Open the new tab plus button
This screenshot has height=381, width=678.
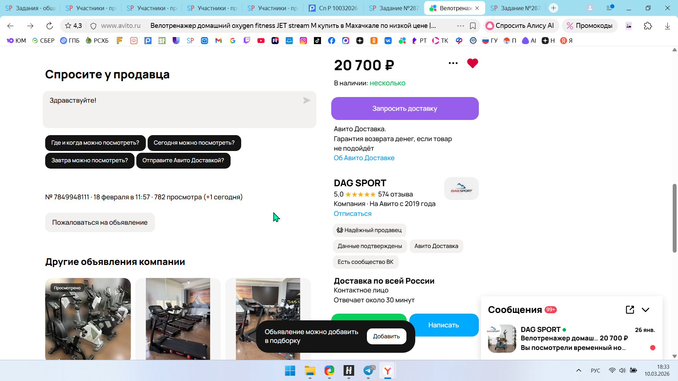point(553,8)
